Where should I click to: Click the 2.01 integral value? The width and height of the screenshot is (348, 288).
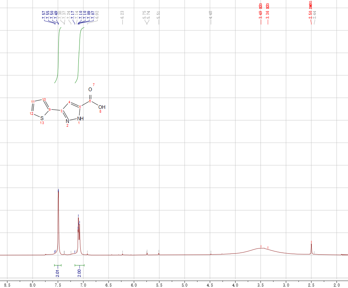57,273
